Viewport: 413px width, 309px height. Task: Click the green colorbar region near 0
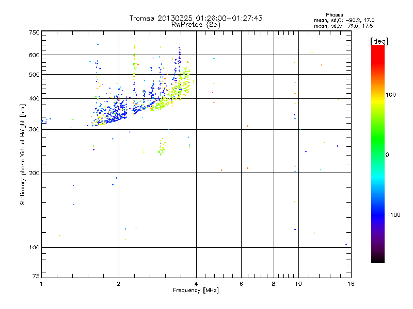coord(377,154)
